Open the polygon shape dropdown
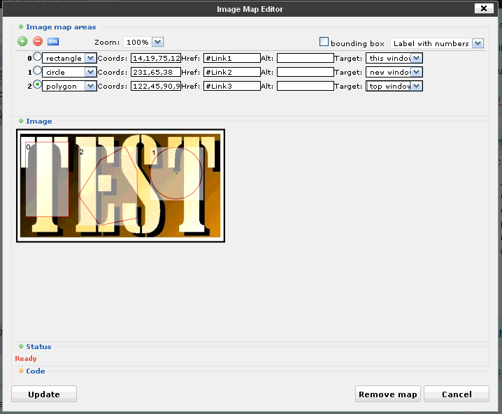The width and height of the screenshot is (502, 414). pos(69,86)
